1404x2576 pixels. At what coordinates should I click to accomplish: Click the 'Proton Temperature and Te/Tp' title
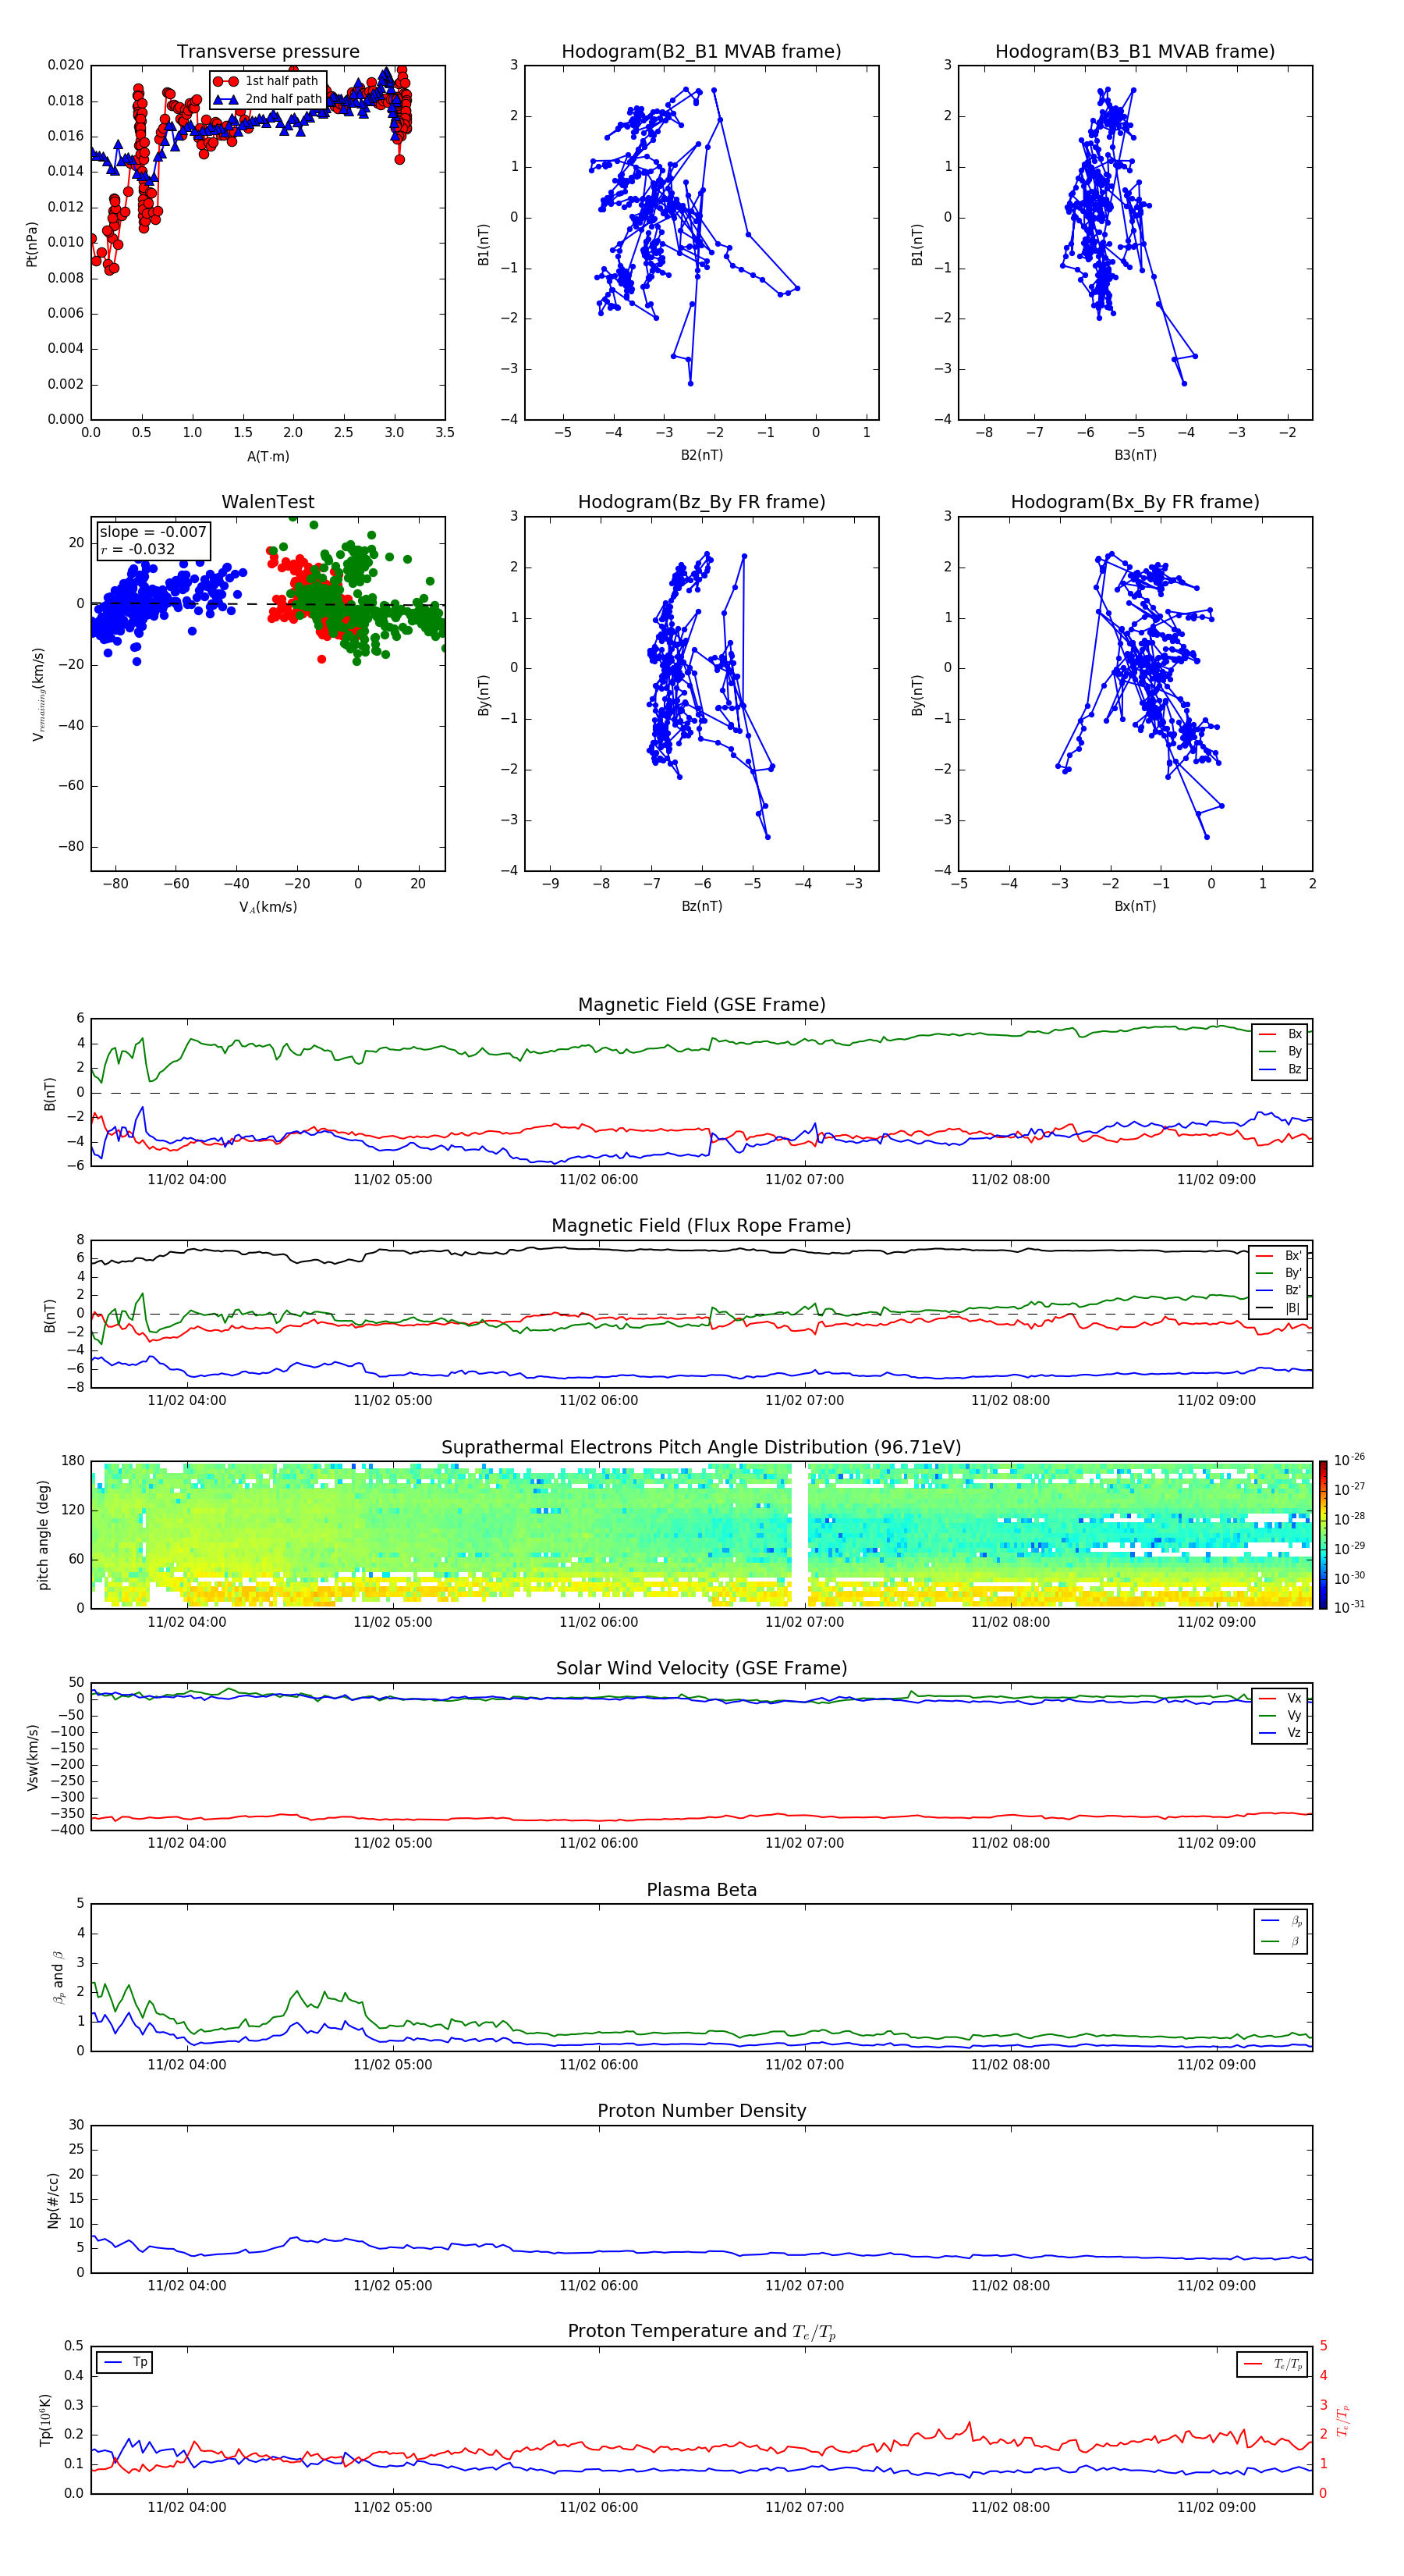pyautogui.click(x=701, y=2331)
